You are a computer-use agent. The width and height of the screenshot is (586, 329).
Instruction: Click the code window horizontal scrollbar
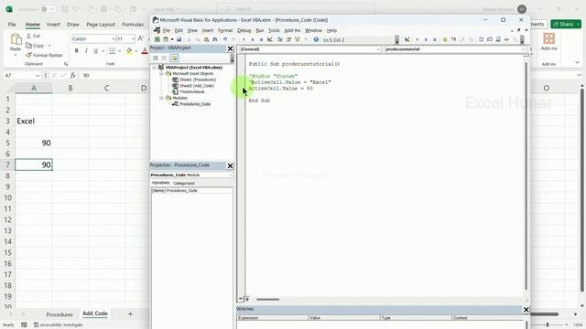(267, 299)
